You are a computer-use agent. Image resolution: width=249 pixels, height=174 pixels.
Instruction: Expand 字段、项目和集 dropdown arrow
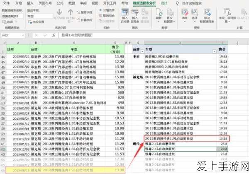click(x=229, y=22)
